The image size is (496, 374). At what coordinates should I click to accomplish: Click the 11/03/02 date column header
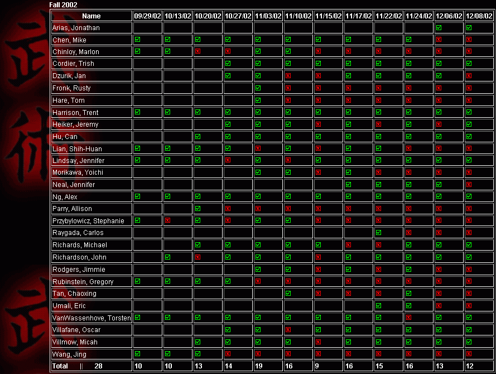tap(268, 16)
